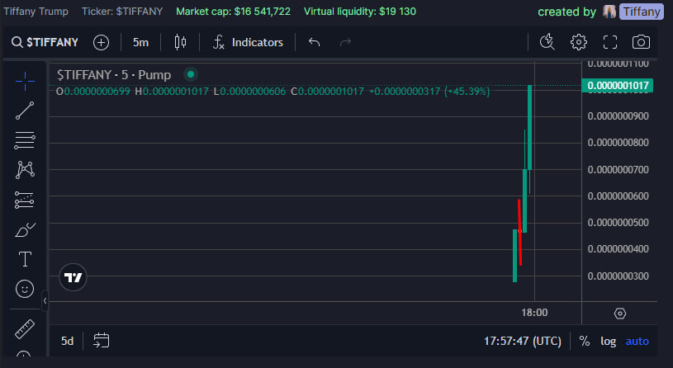Click the Tiffany creator profile link
The image size is (673, 368).
[642, 12]
